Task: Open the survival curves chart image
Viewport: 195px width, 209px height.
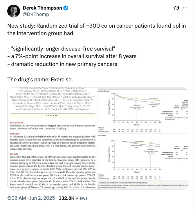Action: click(143, 138)
